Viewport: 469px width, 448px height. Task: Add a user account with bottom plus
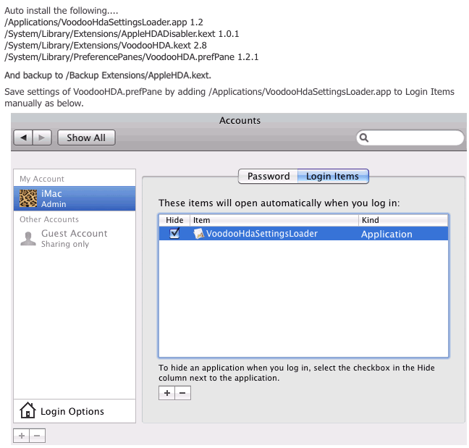click(x=22, y=436)
